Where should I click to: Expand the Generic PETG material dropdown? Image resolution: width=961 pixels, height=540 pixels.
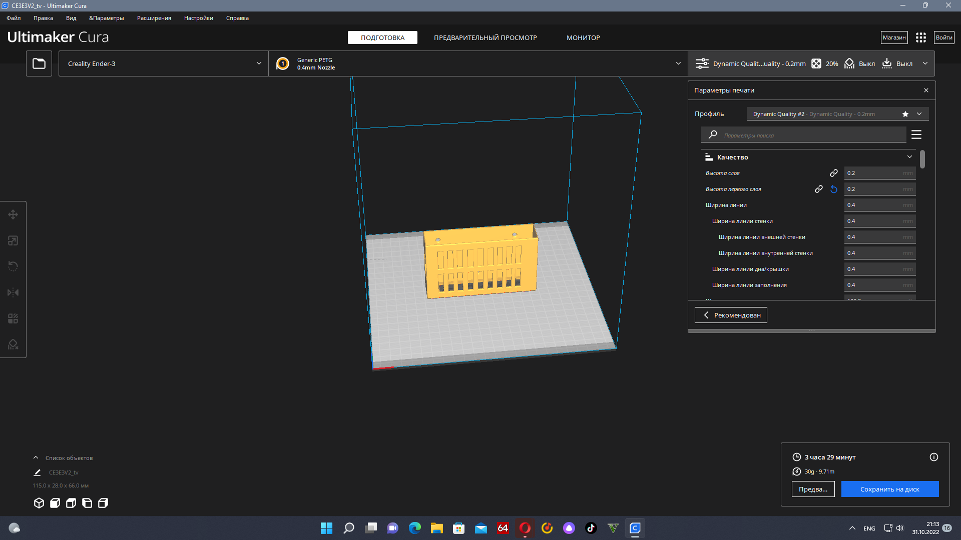point(478,63)
